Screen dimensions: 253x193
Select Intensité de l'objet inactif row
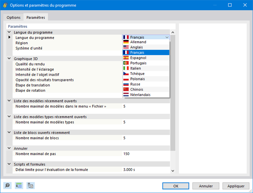point(67,74)
